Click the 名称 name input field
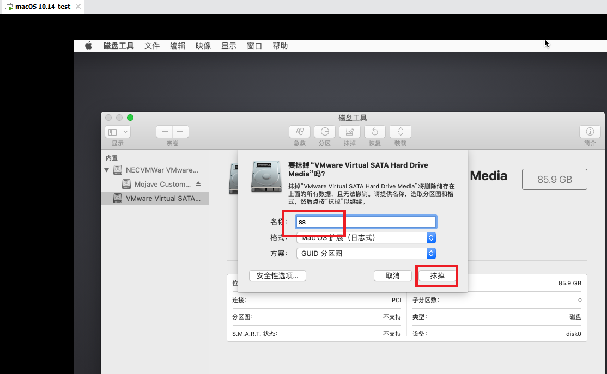 (x=366, y=222)
